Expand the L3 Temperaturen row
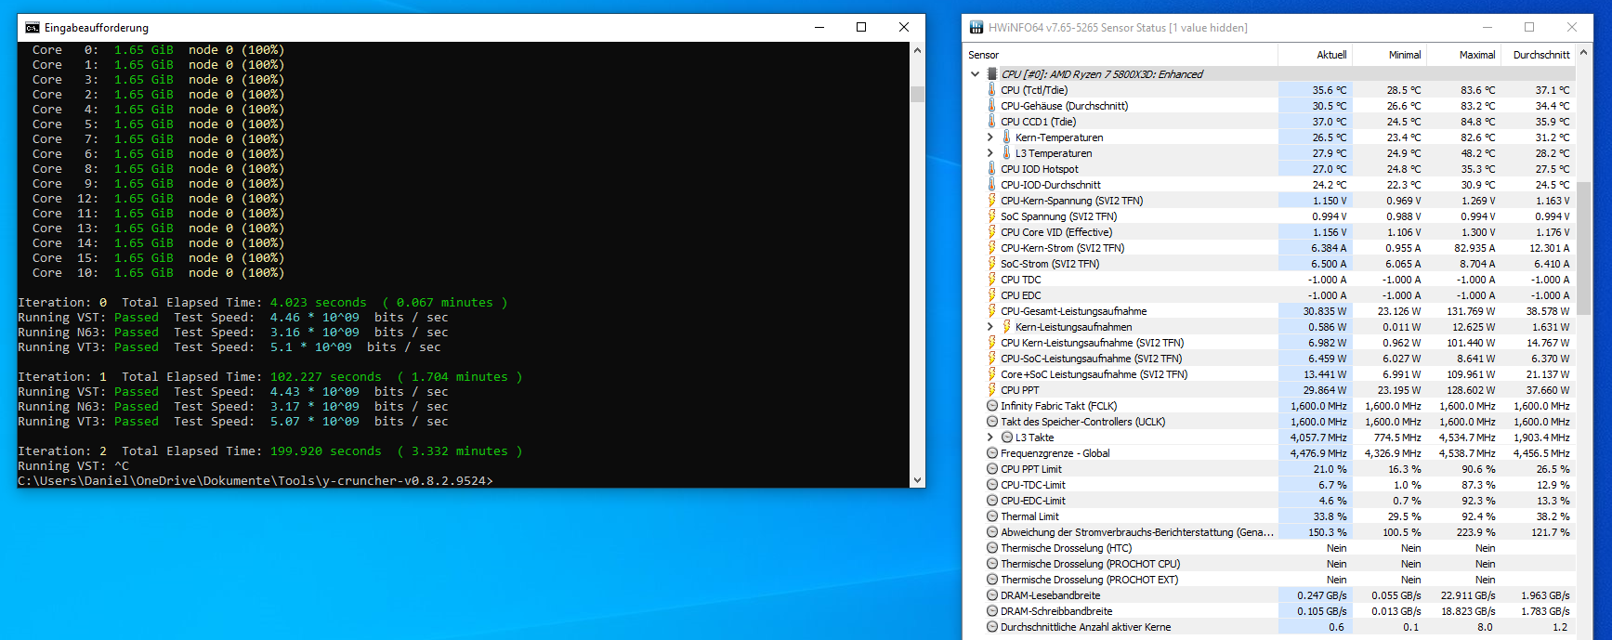Viewport: 1612px width, 640px height. [x=989, y=153]
